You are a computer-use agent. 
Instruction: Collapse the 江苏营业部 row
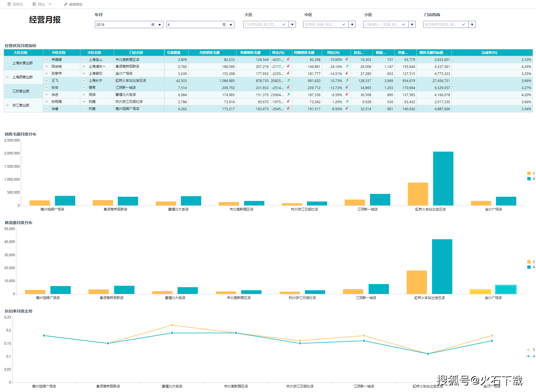coord(8,91)
